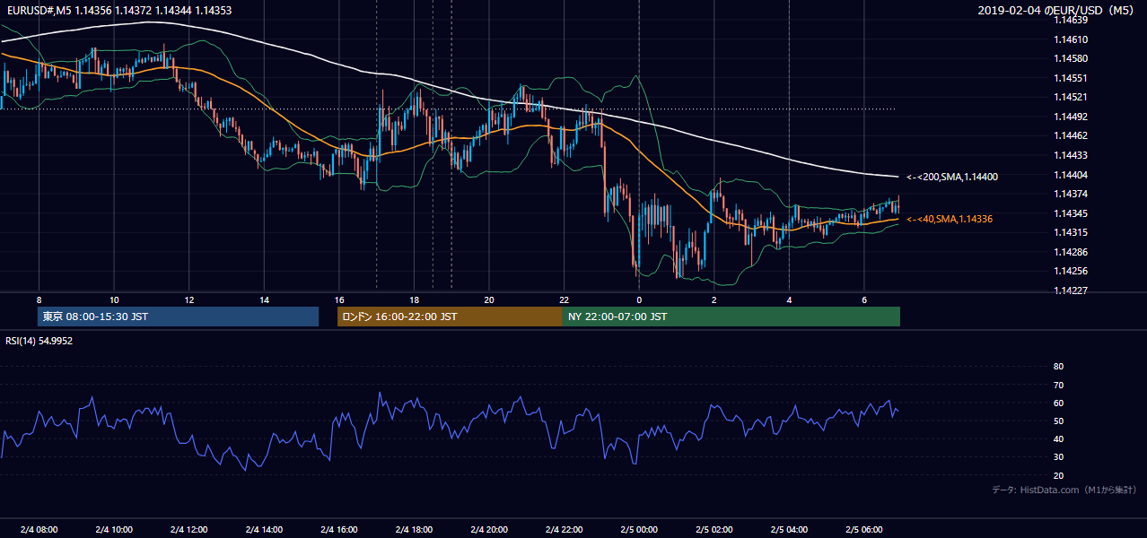Select the 1.14580 price axis label

click(1072, 59)
